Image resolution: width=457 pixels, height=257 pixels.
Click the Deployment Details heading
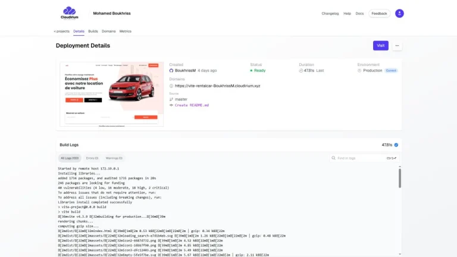point(83,46)
